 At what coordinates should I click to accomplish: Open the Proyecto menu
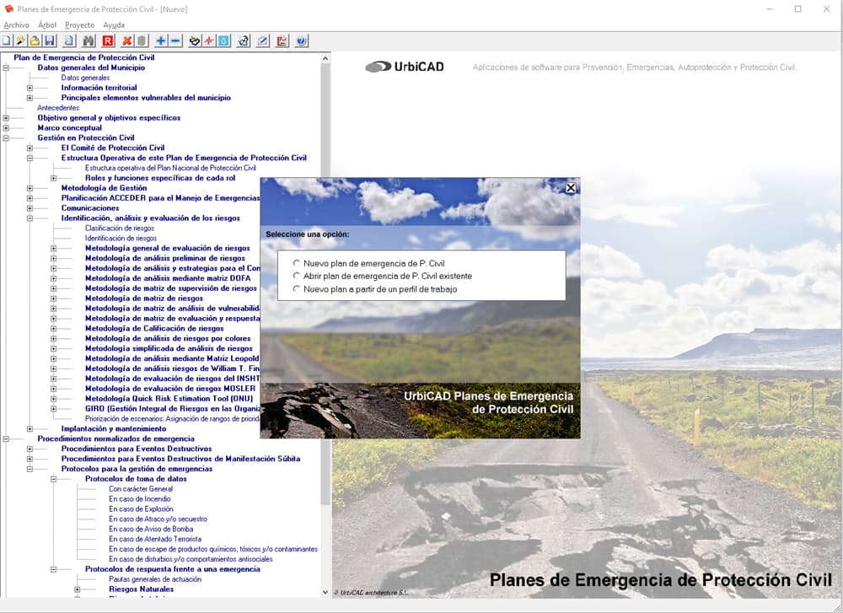point(79,24)
